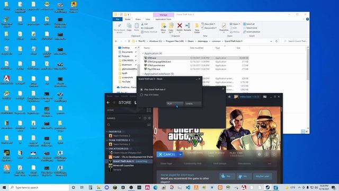The width and height of the screenshot is (339, 191).
Task: Select Play GTA Online radio option
Action: click(141, 95)
